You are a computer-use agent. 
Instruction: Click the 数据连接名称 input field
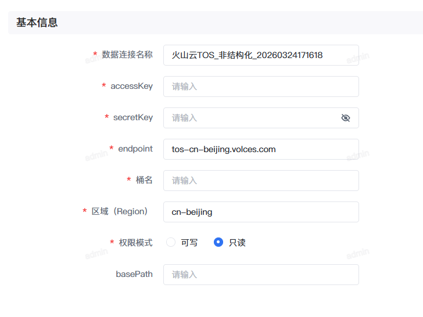tap(261, 55)
